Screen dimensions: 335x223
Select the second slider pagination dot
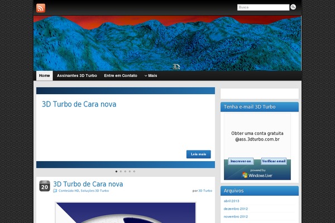coord(121,171)
